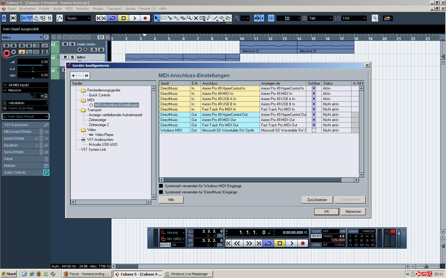Select MIDI-Anschluss-Einstellungen tree item
Viewport: 446px width, 278px height.
click(x=117, y=105)
